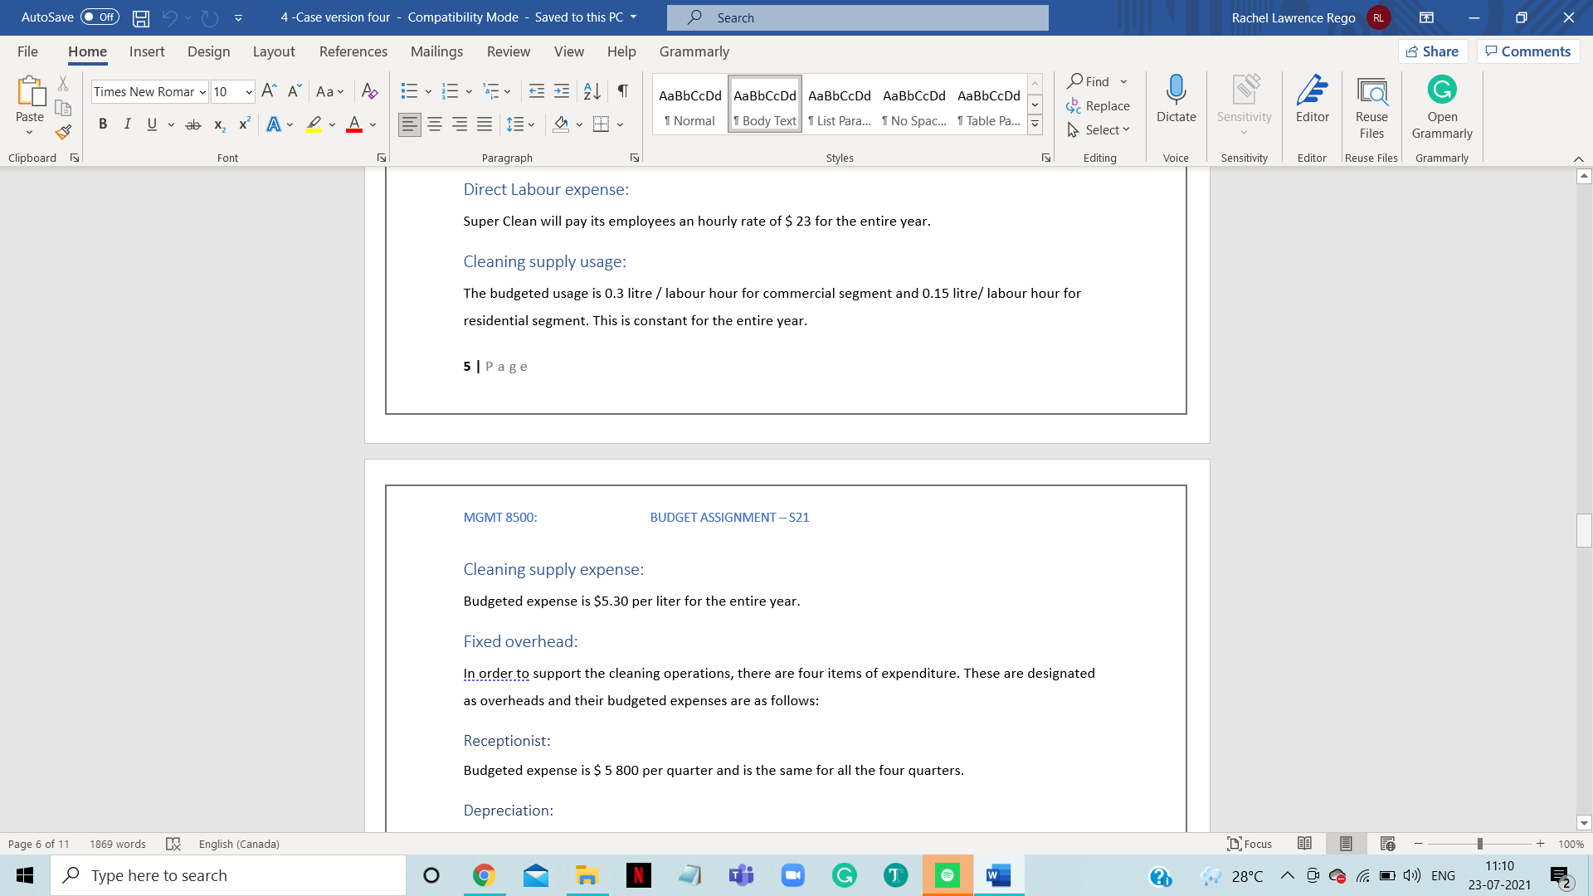
Task: Expand the Styles gallery More arrow
Action: pyautogui.click(x=1035, y=125)
